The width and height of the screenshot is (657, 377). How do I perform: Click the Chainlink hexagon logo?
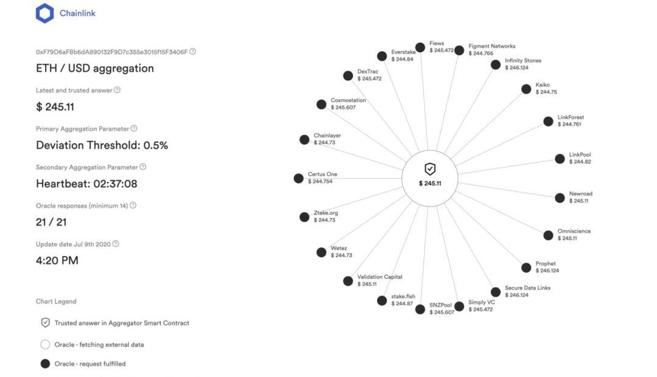coord(45,13)
